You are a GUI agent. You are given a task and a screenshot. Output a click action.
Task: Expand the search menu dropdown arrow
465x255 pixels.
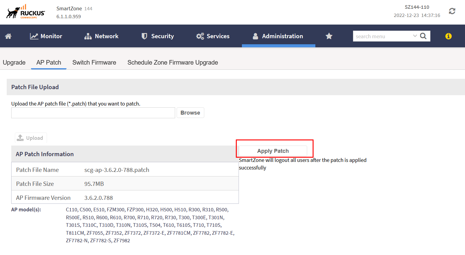(415, 36)
